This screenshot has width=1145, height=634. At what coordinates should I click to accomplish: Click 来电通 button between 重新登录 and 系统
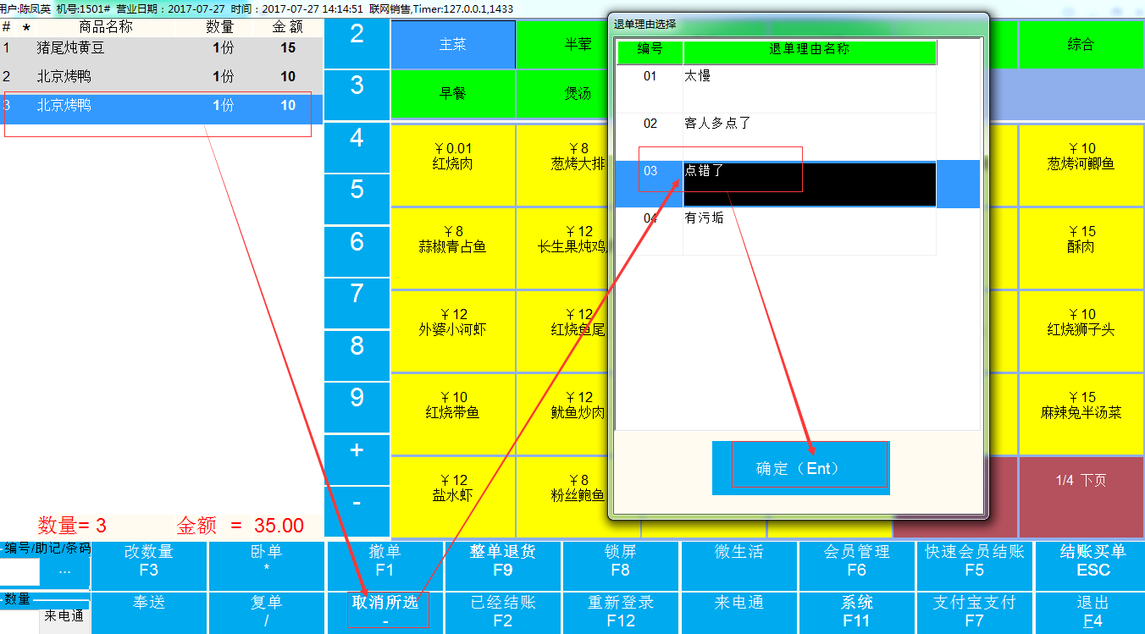pos(739,613)
